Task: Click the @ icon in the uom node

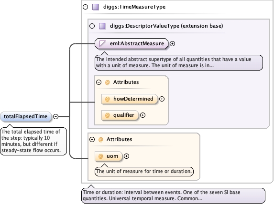Action: pos(100,156)
